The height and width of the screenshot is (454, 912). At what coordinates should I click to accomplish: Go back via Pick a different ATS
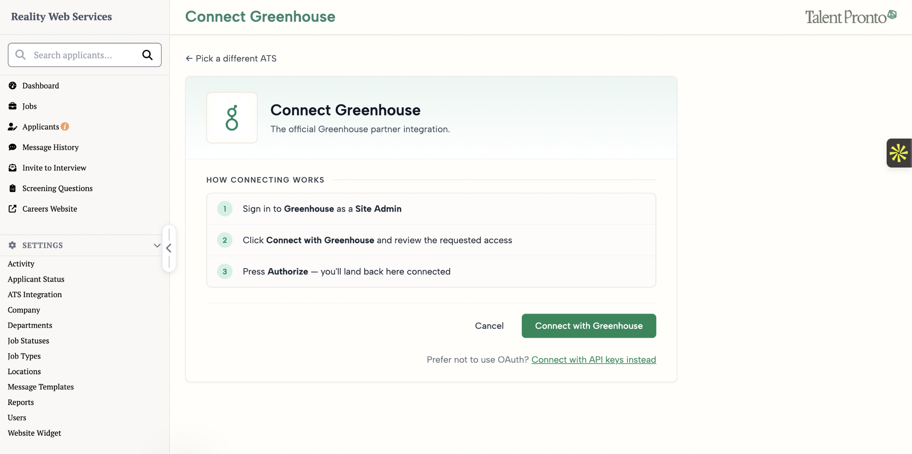231,58
